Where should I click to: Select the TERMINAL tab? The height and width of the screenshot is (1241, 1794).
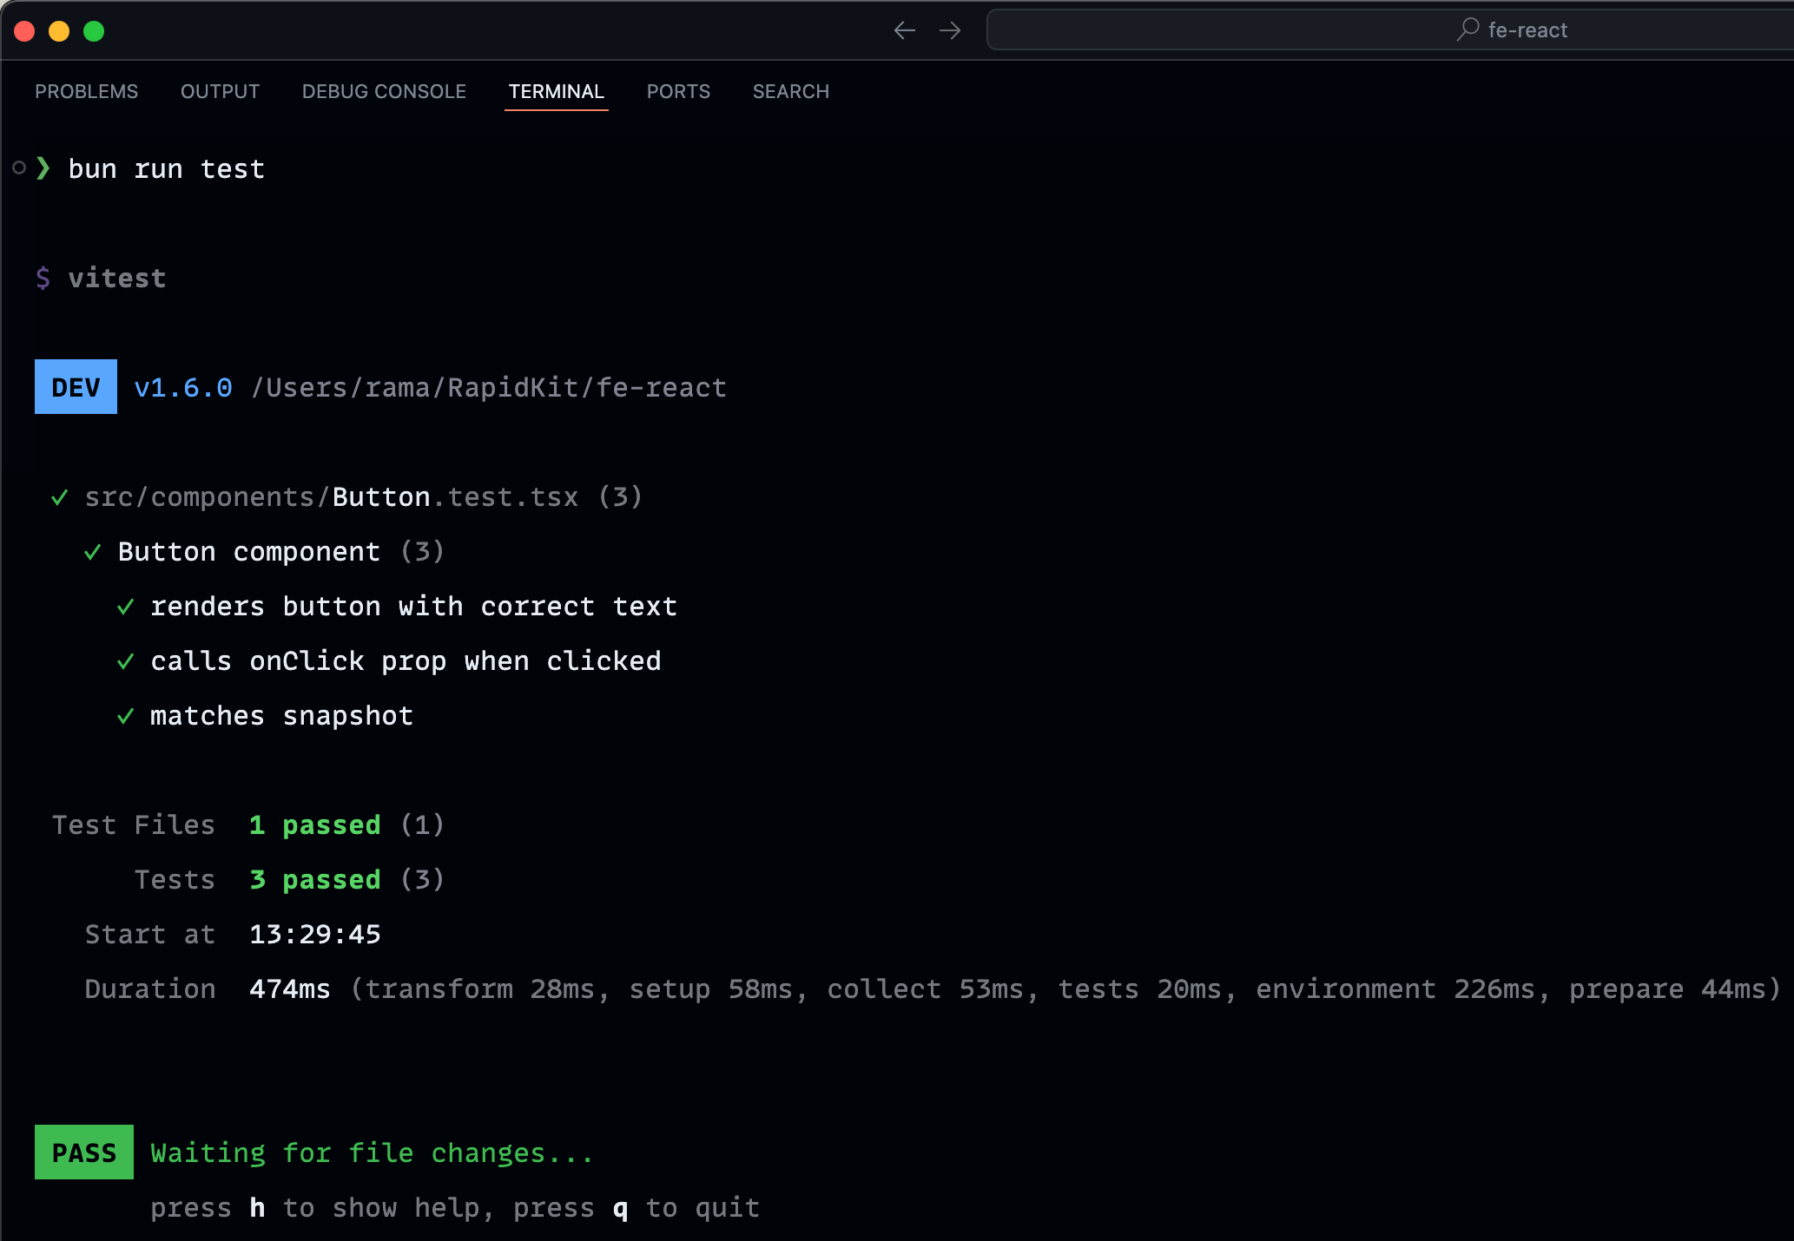coord(556,91)
